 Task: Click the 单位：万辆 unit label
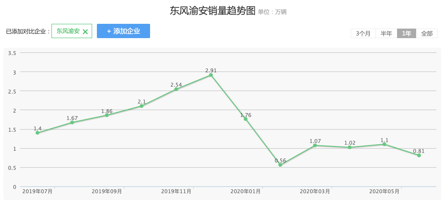coord(272,12)
